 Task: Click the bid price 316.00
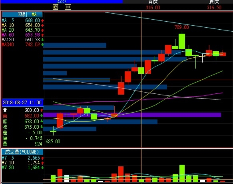pyautogui.click(x=153, y=8)
